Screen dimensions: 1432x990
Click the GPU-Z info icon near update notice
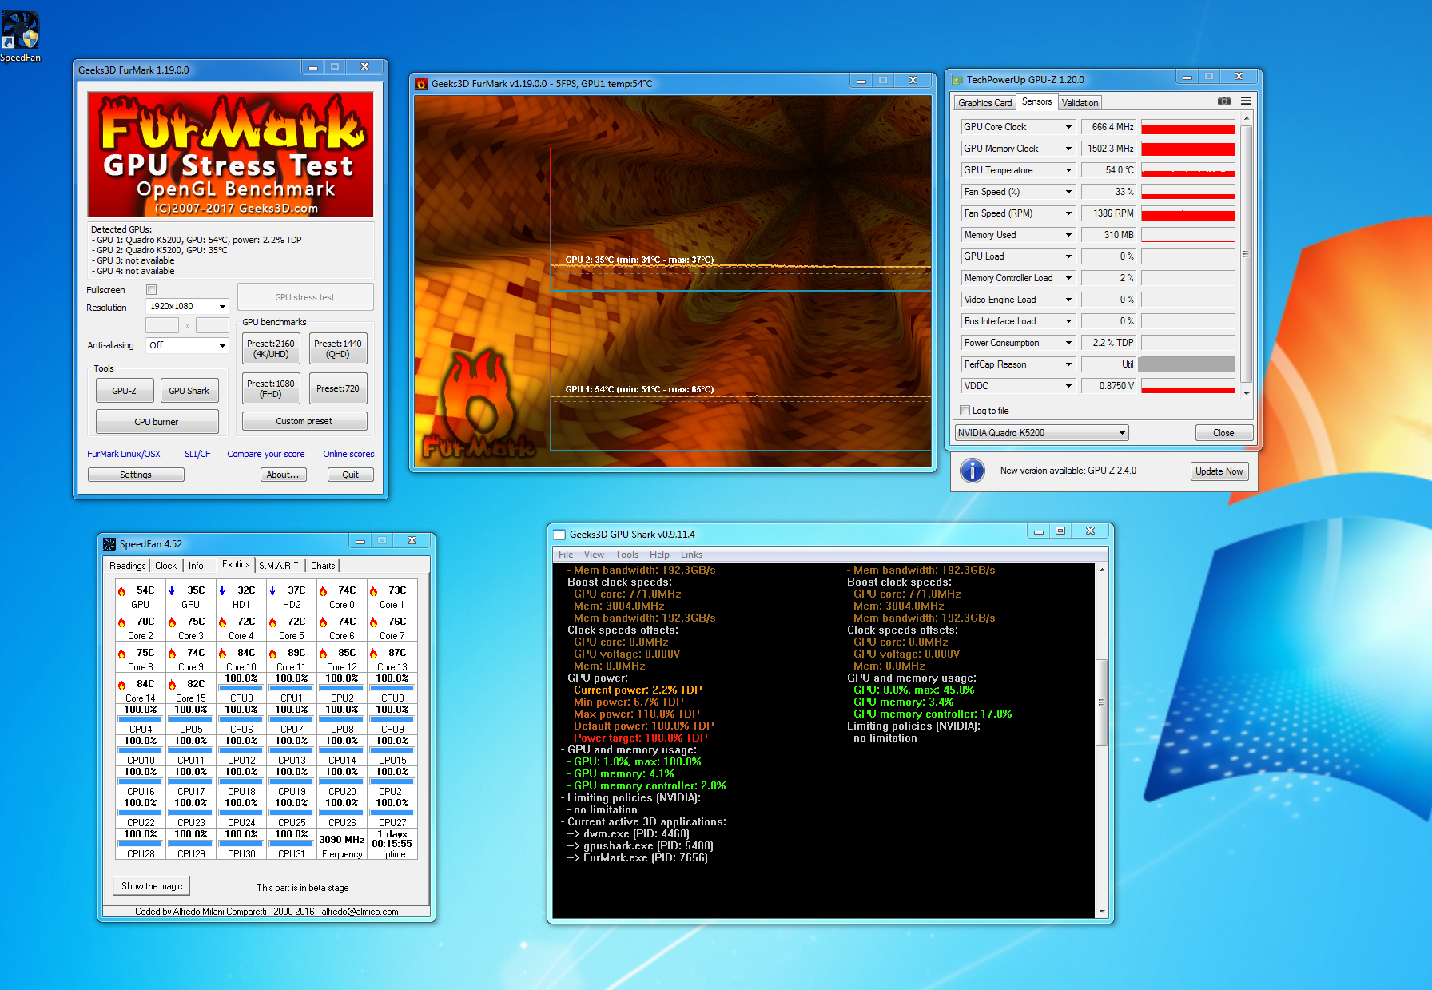pyautogui.click(x=972, y=471)
